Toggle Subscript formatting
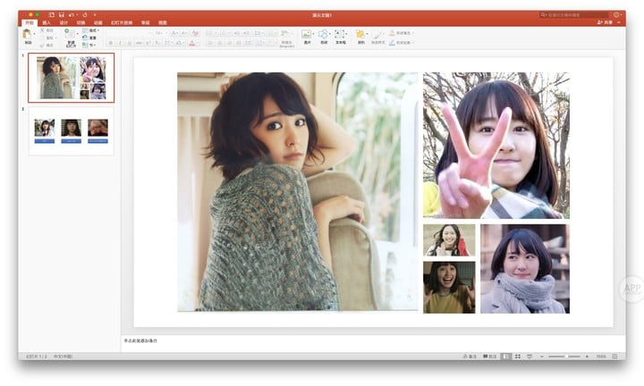This screenshot has width=644, height=386. click(x=157, y=43)
